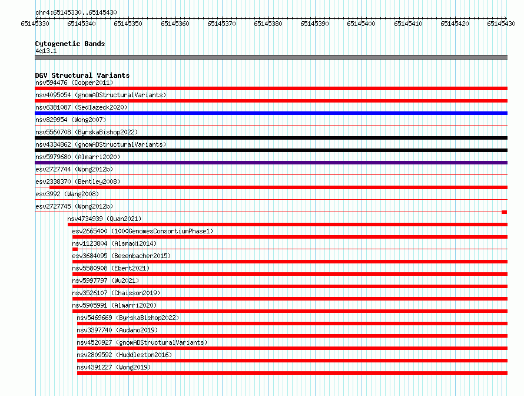Image resolution: width=524 pixels, height=396 pixels.
Task: Click the red bar under nsv4391227
Action: [292, 373]
